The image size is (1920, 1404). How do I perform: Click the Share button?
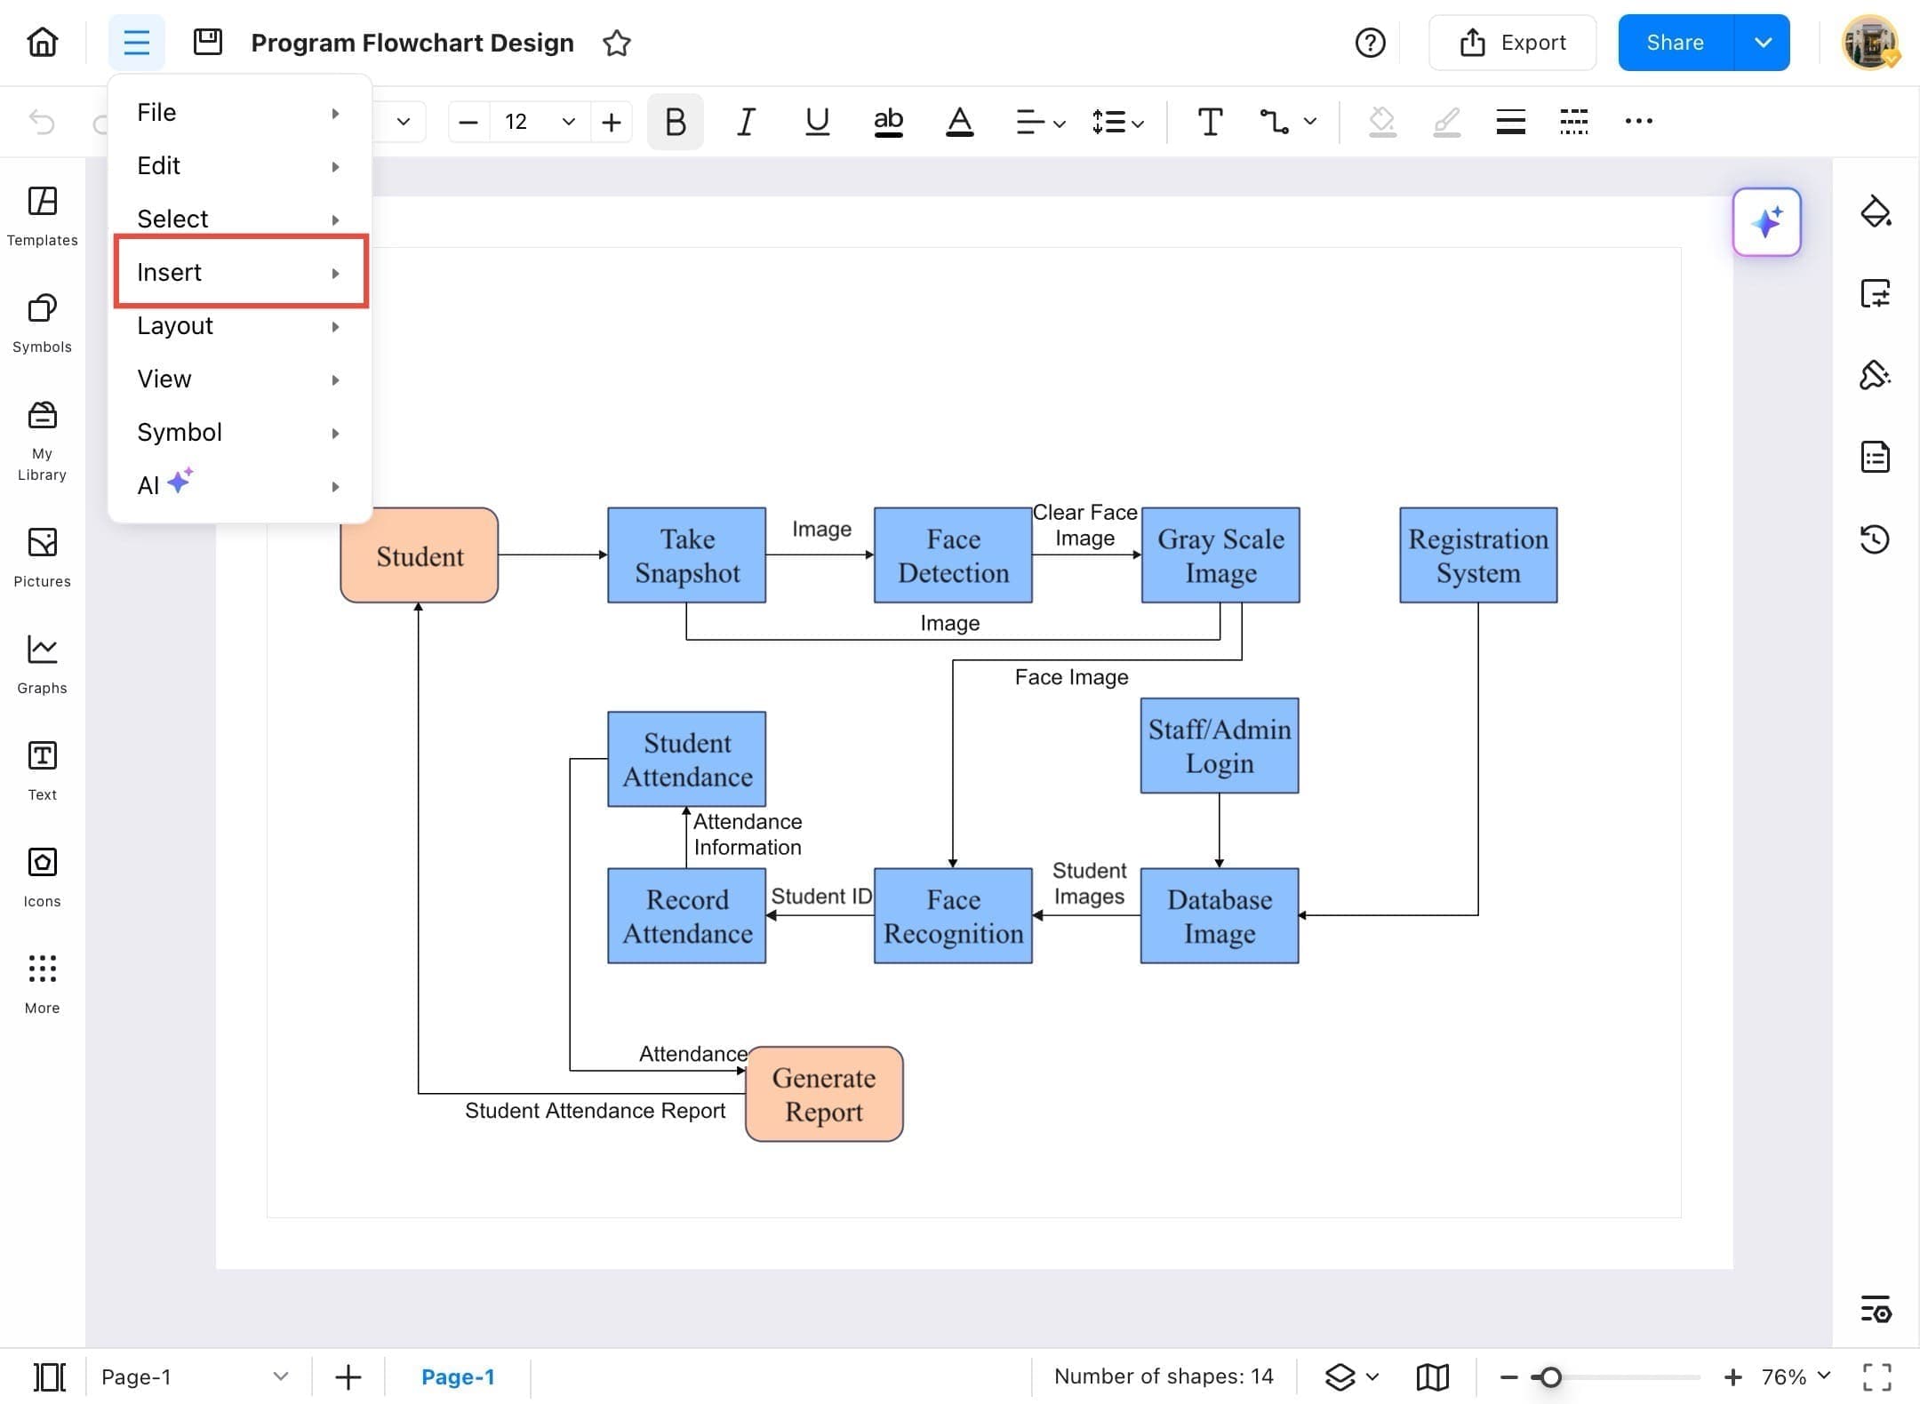coord(1675,43)
